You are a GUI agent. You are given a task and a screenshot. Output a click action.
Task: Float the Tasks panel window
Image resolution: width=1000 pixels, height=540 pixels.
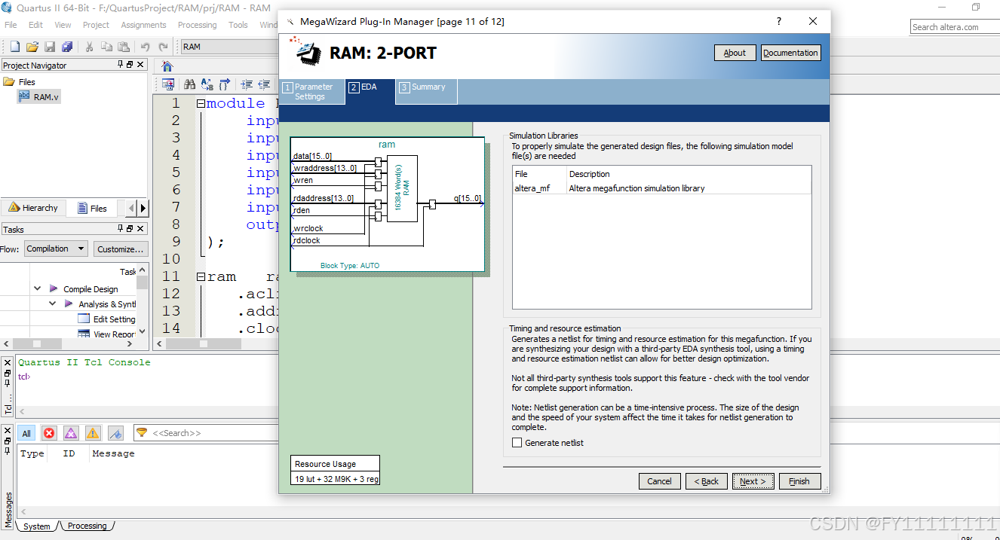pyautogui.click(x=130, y=229)
